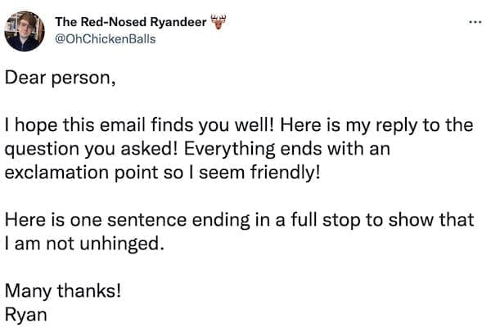
Task: Click the reindeer emoji beside the name
Action: [x=217, y=20]
